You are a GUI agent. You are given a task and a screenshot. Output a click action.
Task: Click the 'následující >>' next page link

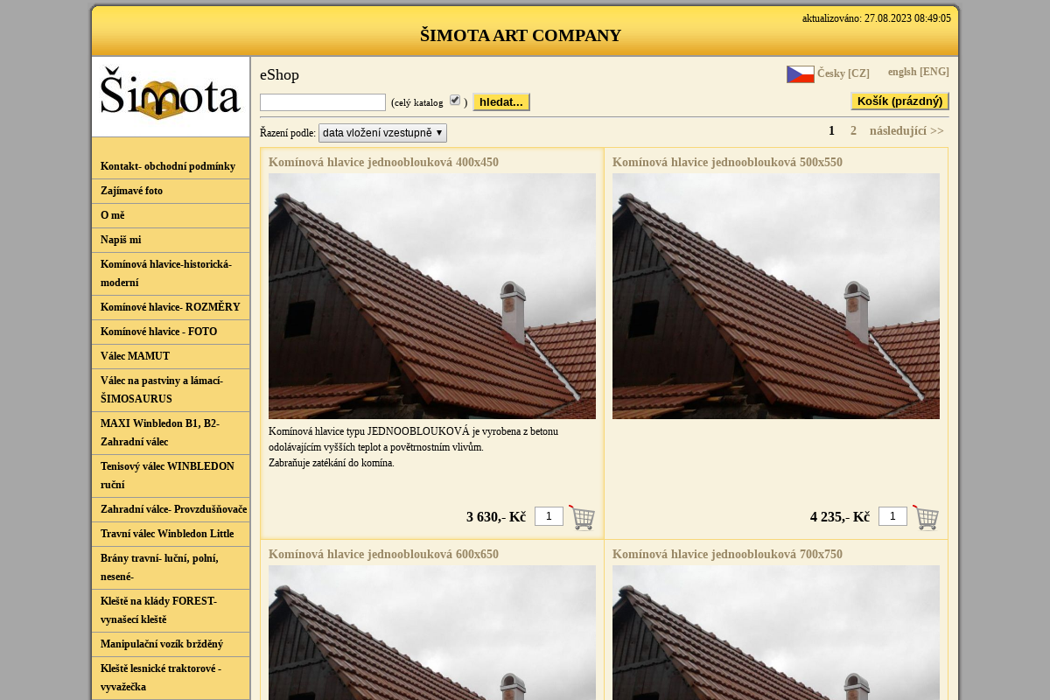click(906, 131)
